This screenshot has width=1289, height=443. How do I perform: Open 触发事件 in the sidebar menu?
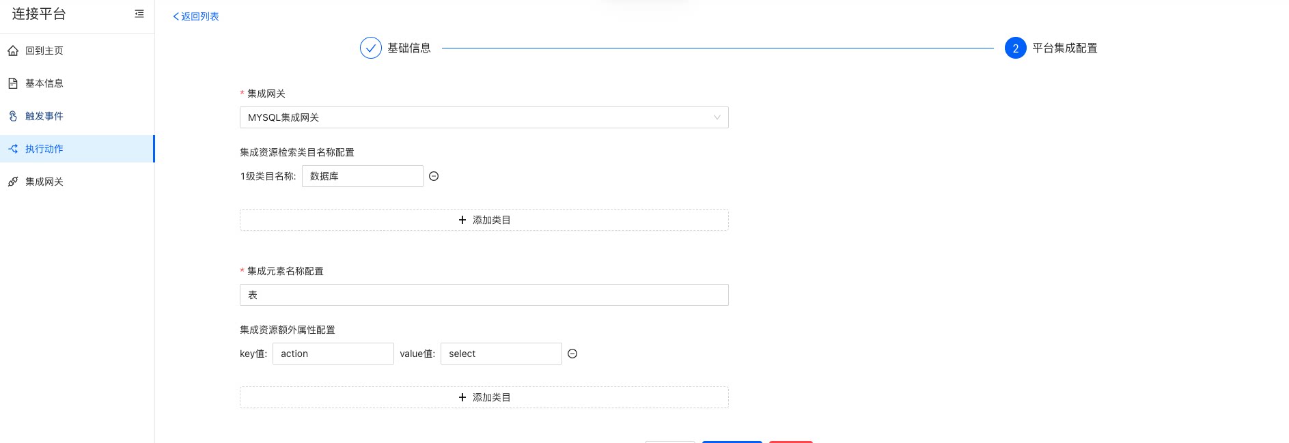point(44,116)
